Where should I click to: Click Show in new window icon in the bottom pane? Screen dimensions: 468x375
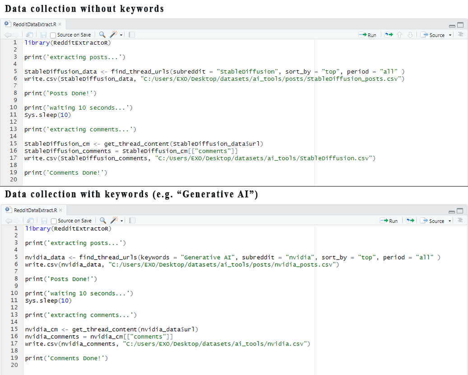[x=30, y=221]
